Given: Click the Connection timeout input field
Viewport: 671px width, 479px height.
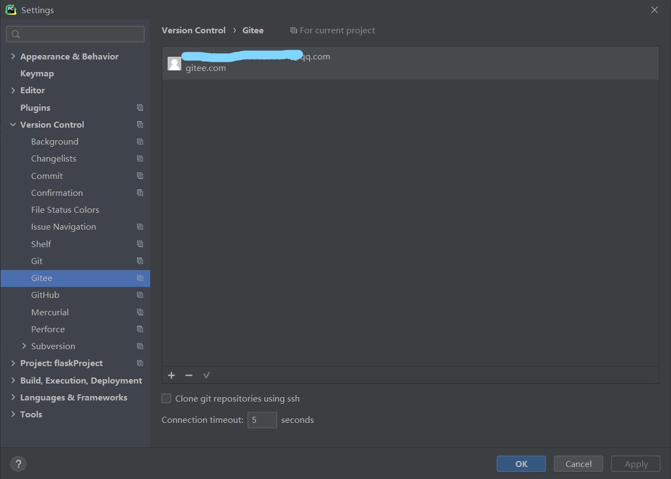Looking at the screenshot, I should (x=262, y=420).
